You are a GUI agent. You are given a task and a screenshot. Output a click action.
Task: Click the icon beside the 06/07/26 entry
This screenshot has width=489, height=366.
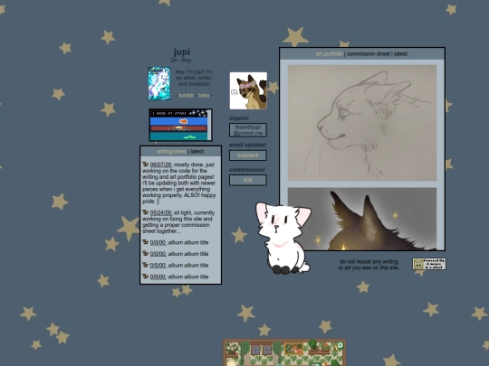[x=145, y=164]
